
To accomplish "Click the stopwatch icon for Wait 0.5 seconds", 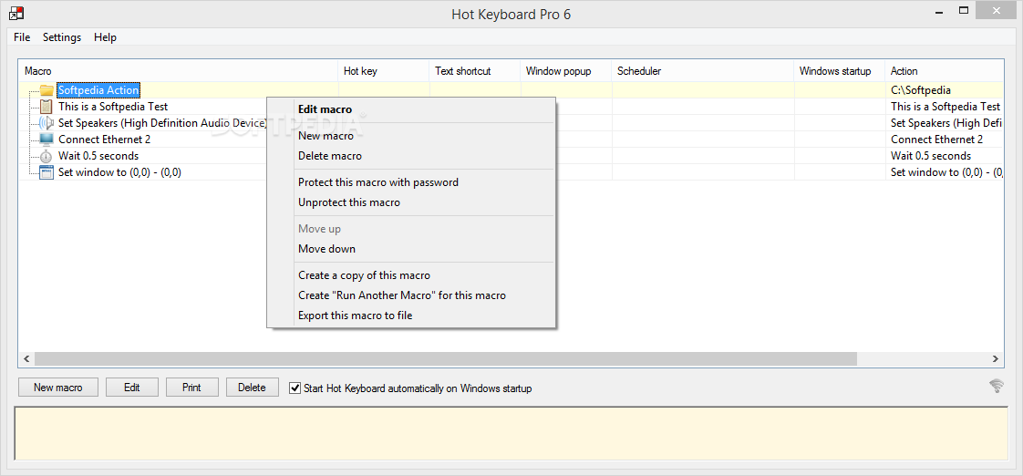I will 46,156.
